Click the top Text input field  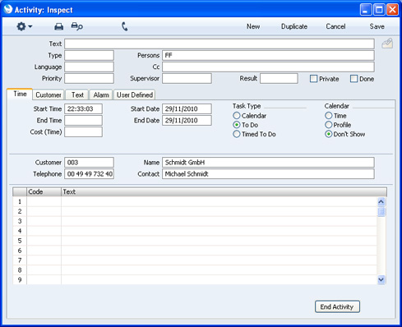coord(219,44)
